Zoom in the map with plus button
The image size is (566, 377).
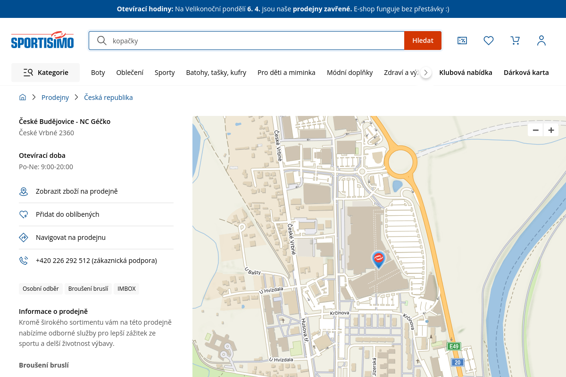click(x=551, y=130)
